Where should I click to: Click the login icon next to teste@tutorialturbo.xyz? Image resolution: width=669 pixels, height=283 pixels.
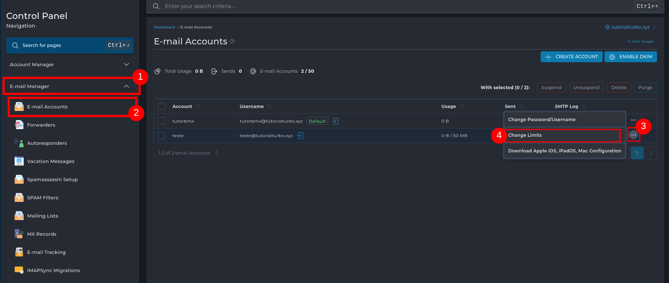tap(300, 136)
